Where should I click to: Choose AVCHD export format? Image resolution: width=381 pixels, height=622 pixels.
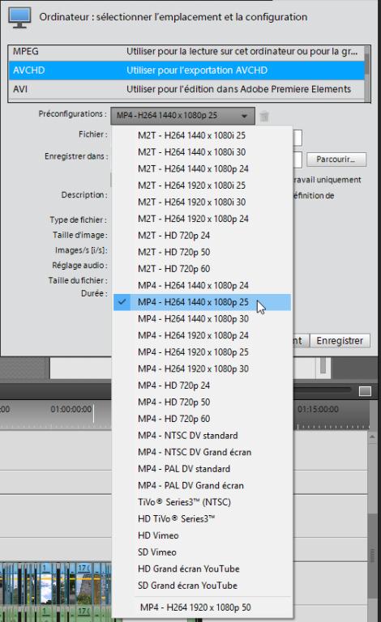click(x=186, y=70)
